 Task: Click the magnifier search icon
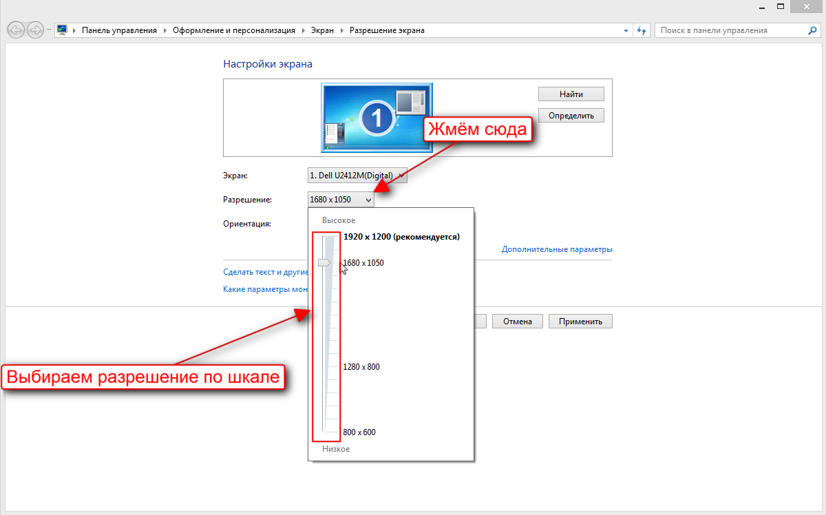(812, 30)
